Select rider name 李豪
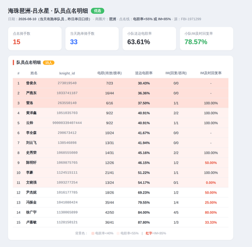The height and width of the screenshot is (247, 252). point(30,172)
